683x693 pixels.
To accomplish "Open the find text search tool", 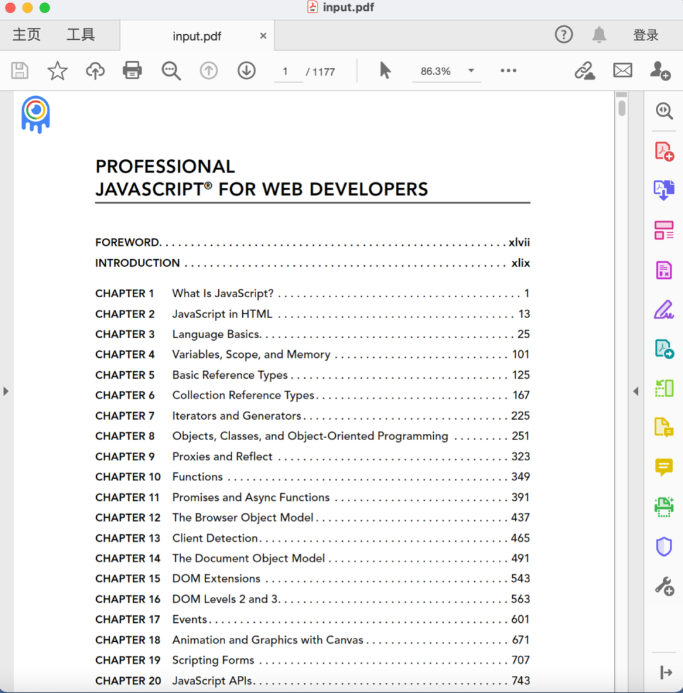I will [171, 71].
